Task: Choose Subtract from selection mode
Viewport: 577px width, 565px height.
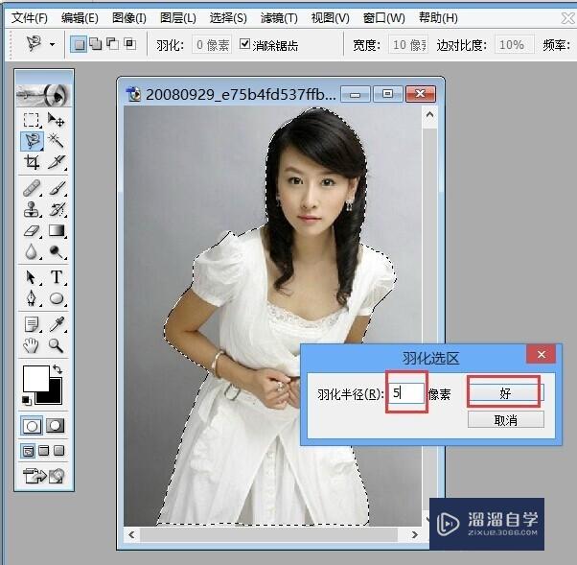Action: point(112,44)
